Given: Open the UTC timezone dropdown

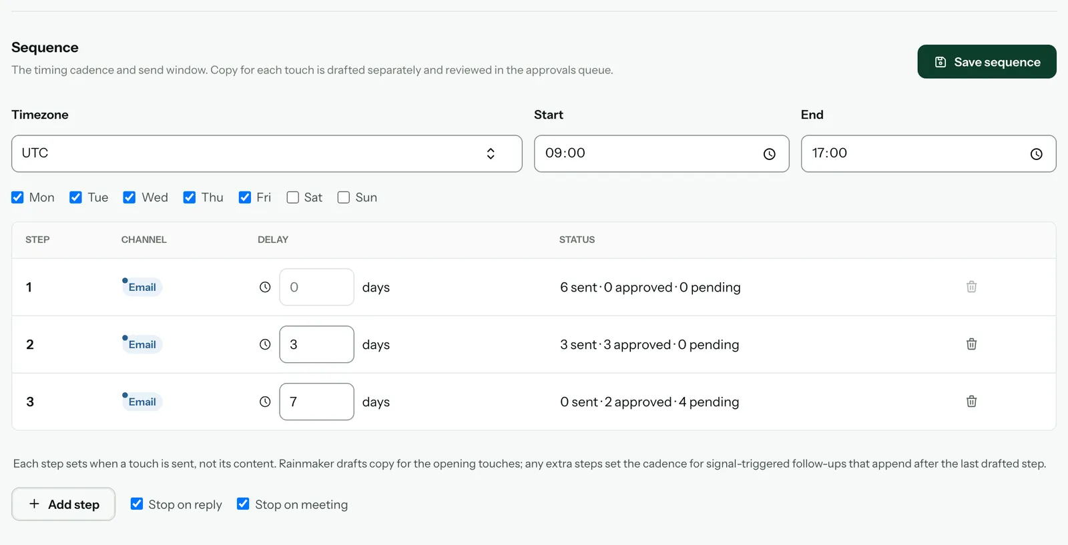Looking at the screenshot, I should [267, 153].
